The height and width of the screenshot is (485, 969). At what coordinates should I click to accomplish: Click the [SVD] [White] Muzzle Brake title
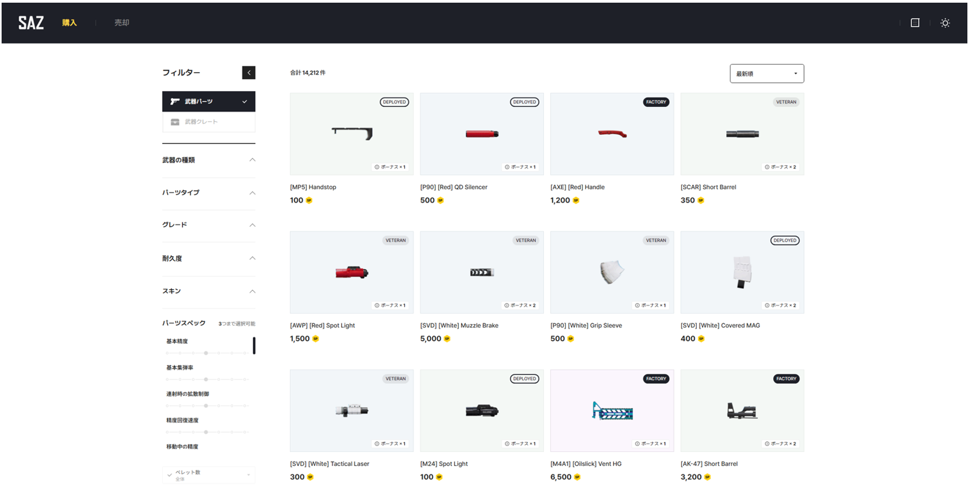click(459, 326)
